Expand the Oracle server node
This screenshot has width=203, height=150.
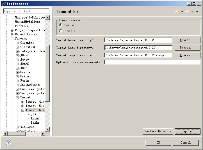pyautogui.click(x=17, y=72)
